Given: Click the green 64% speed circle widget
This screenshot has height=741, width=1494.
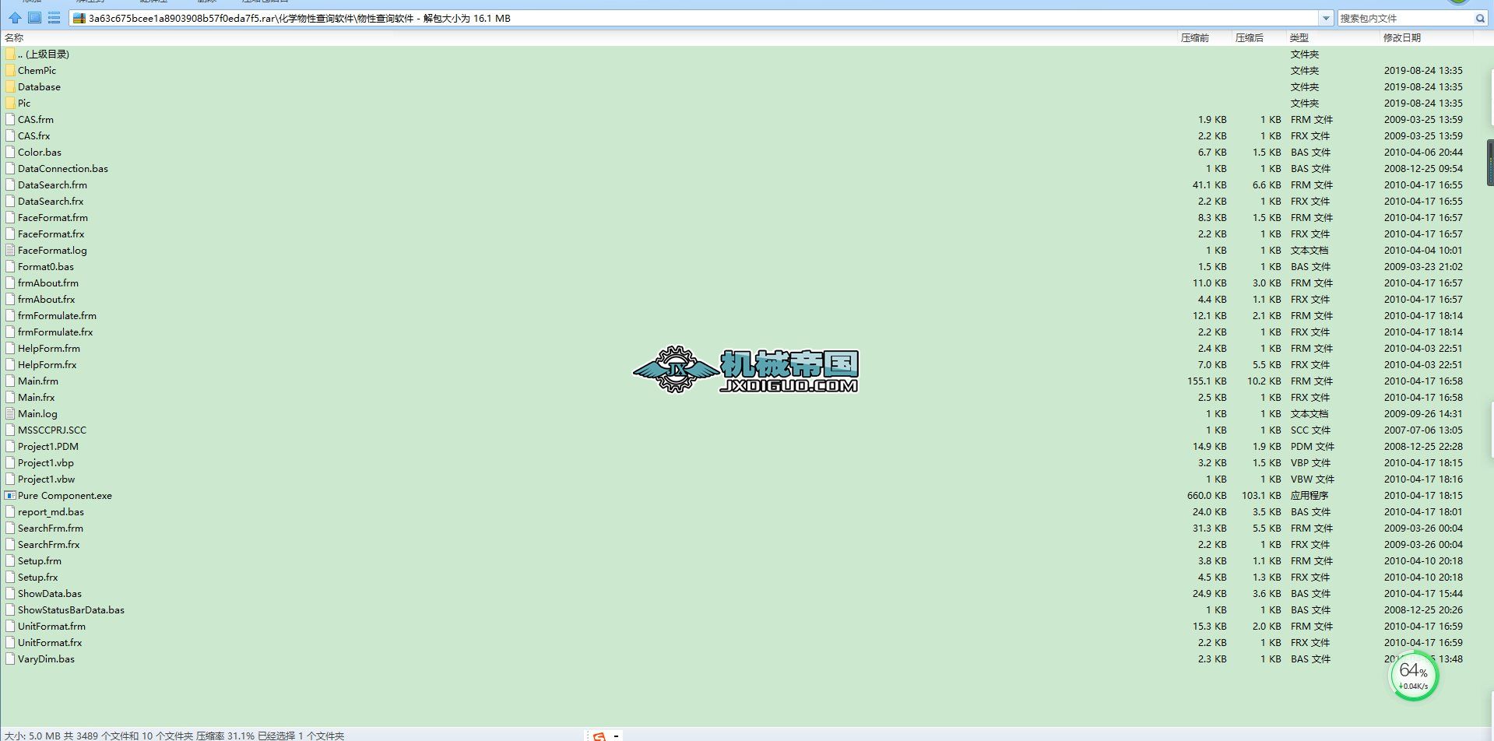Looking at the screenshot, I should (x=1414, y=675).
